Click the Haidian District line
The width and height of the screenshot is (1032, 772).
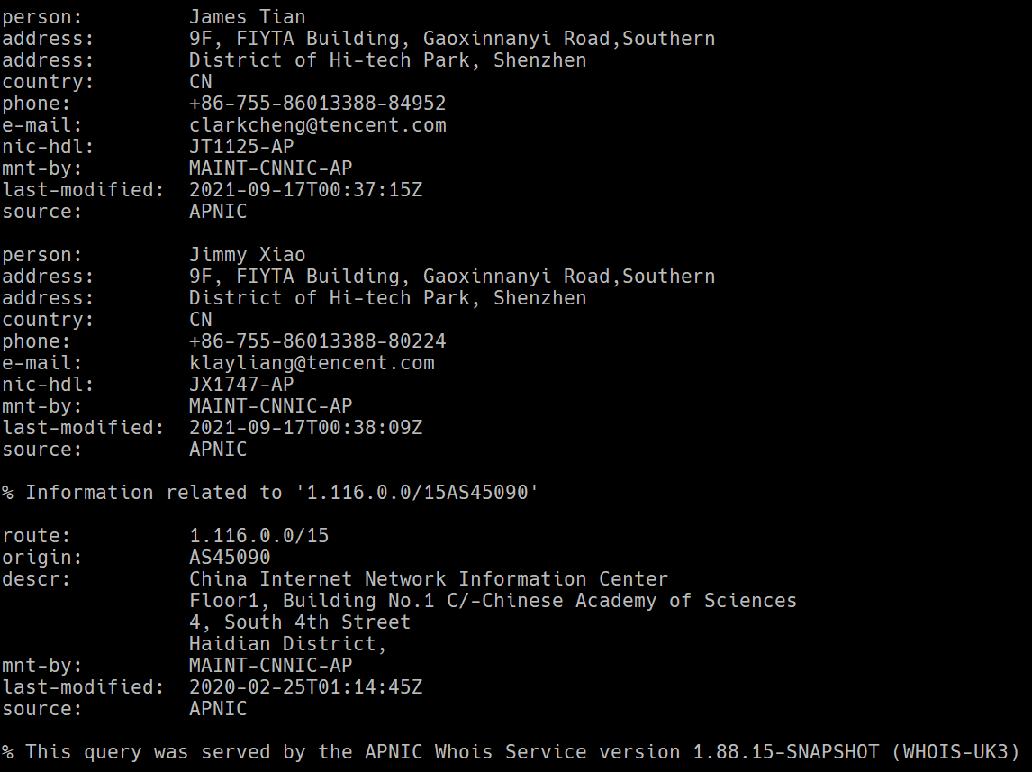click(287, 643)
